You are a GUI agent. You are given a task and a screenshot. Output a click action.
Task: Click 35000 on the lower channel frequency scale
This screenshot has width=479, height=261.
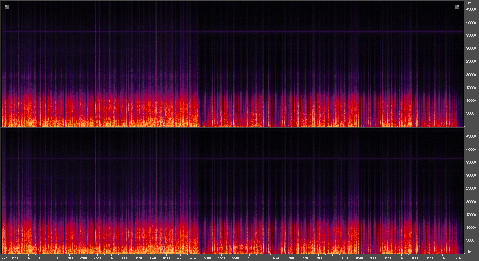point(471,162)
